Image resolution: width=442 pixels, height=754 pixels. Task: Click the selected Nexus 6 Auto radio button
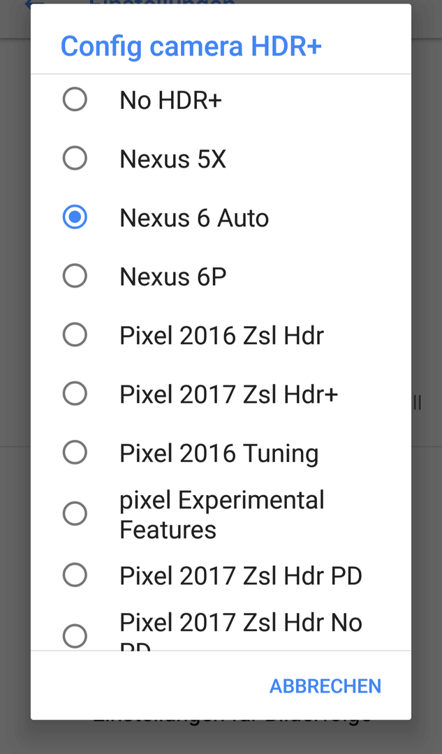pyautogui.click(x=75, y=218)
